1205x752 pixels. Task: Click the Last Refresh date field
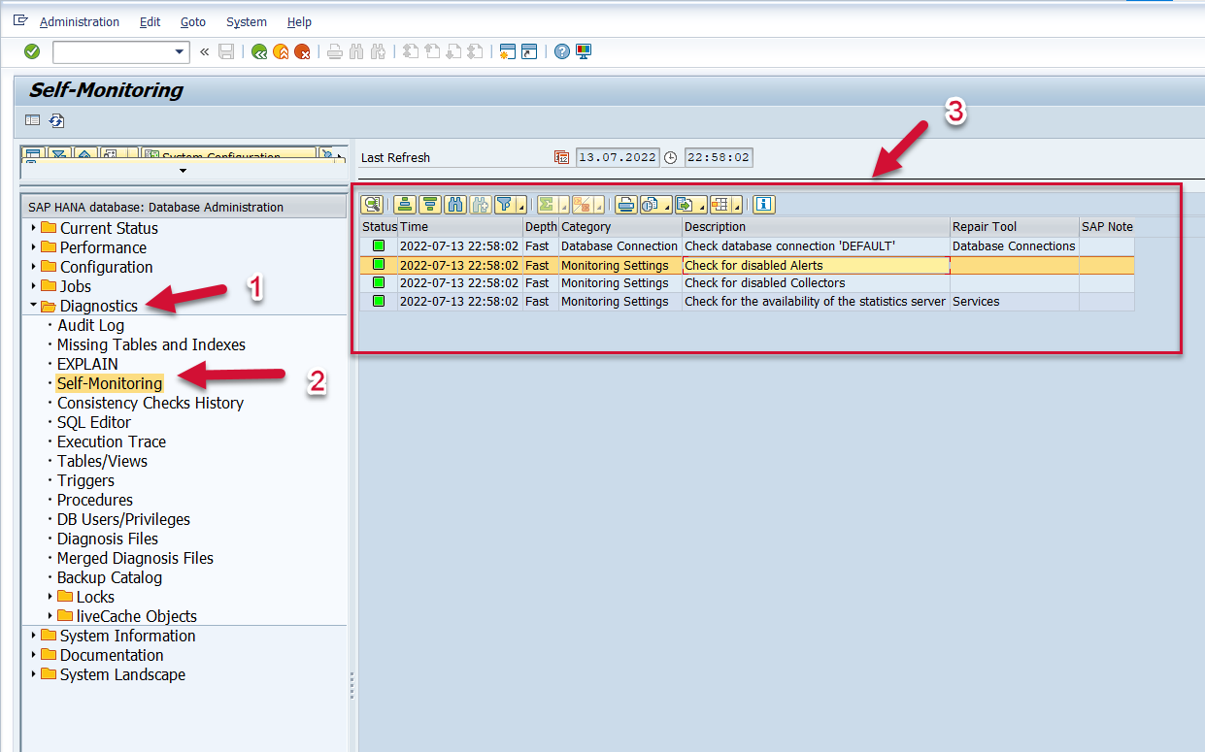pyautogui.click(x=618, y=157)
